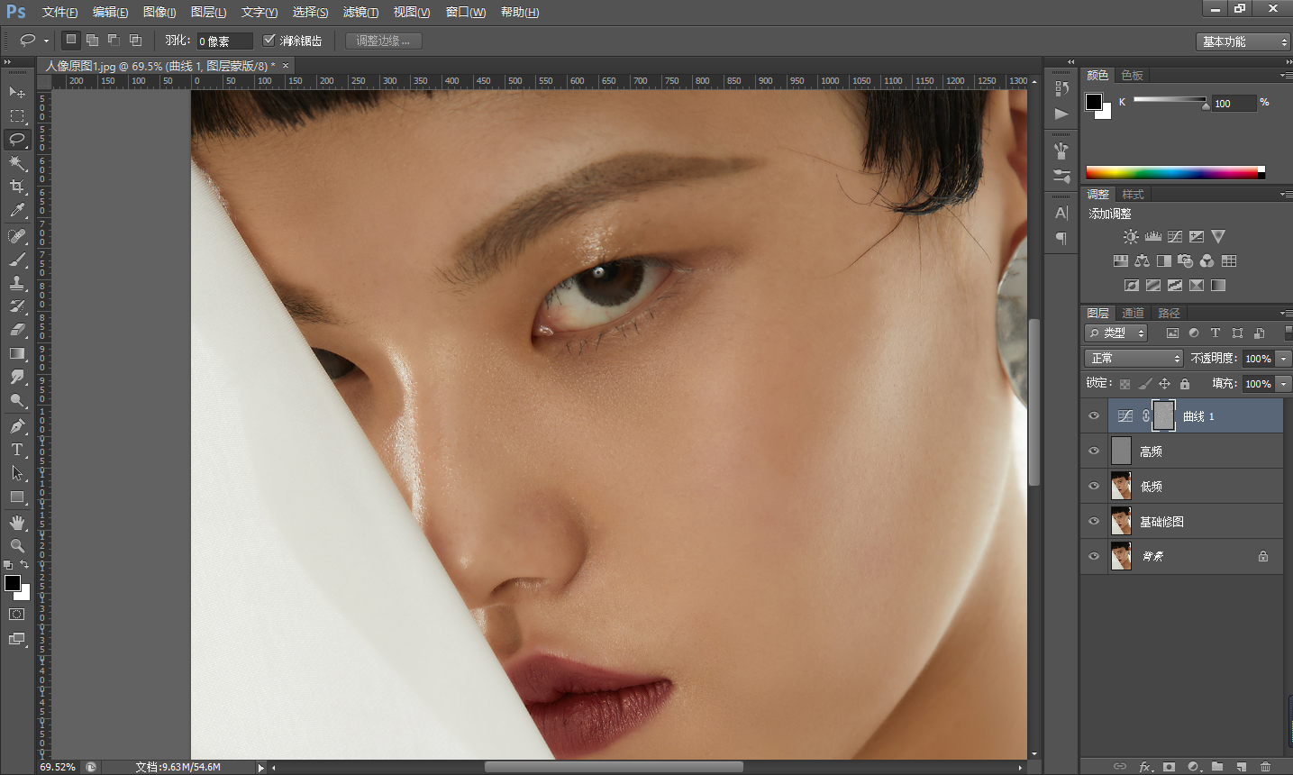Click the 调整边缘 button
1293x775 pixels.
pyautogui.click(x=383, y=41)
